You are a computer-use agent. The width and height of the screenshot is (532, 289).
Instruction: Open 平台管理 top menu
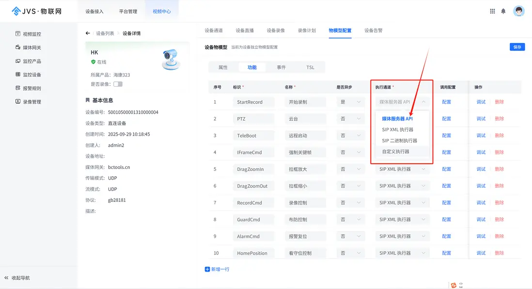(x=128, y=12)
